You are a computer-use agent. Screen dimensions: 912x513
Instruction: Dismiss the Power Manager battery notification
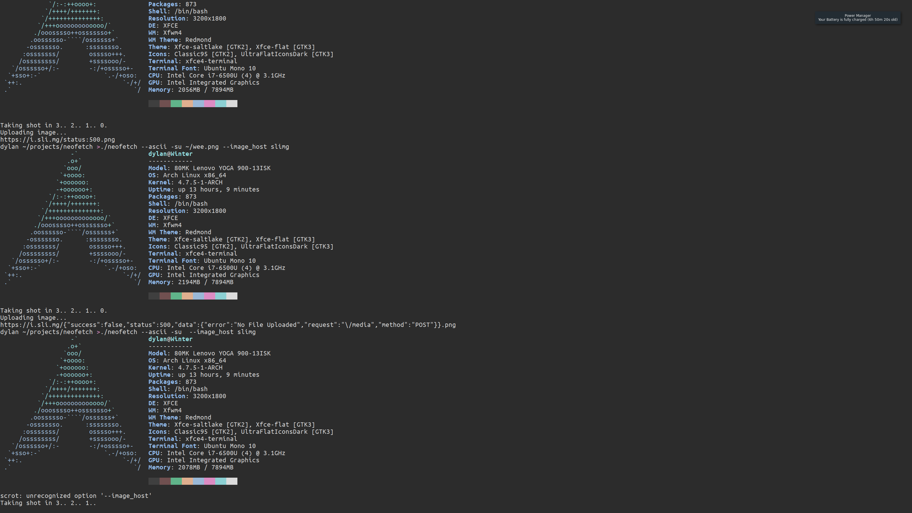click(x=857, y=18)
